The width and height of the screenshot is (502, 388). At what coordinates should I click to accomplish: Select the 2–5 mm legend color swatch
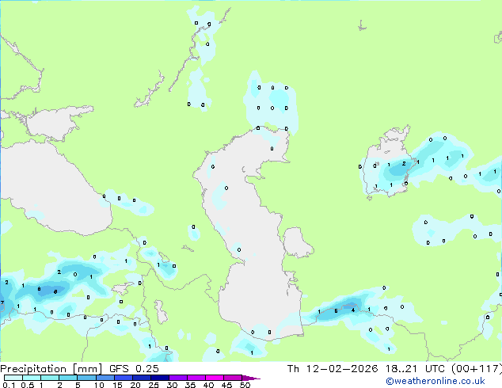68,378
